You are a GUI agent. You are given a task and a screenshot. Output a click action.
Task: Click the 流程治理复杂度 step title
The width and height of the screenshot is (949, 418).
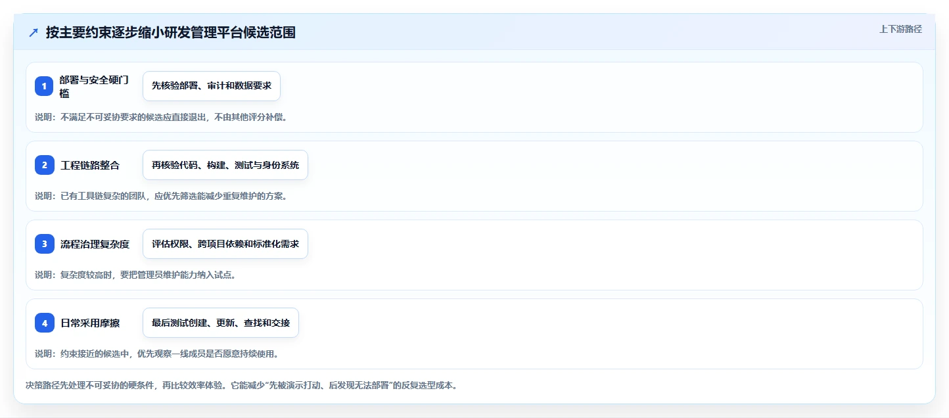point(95,244)
